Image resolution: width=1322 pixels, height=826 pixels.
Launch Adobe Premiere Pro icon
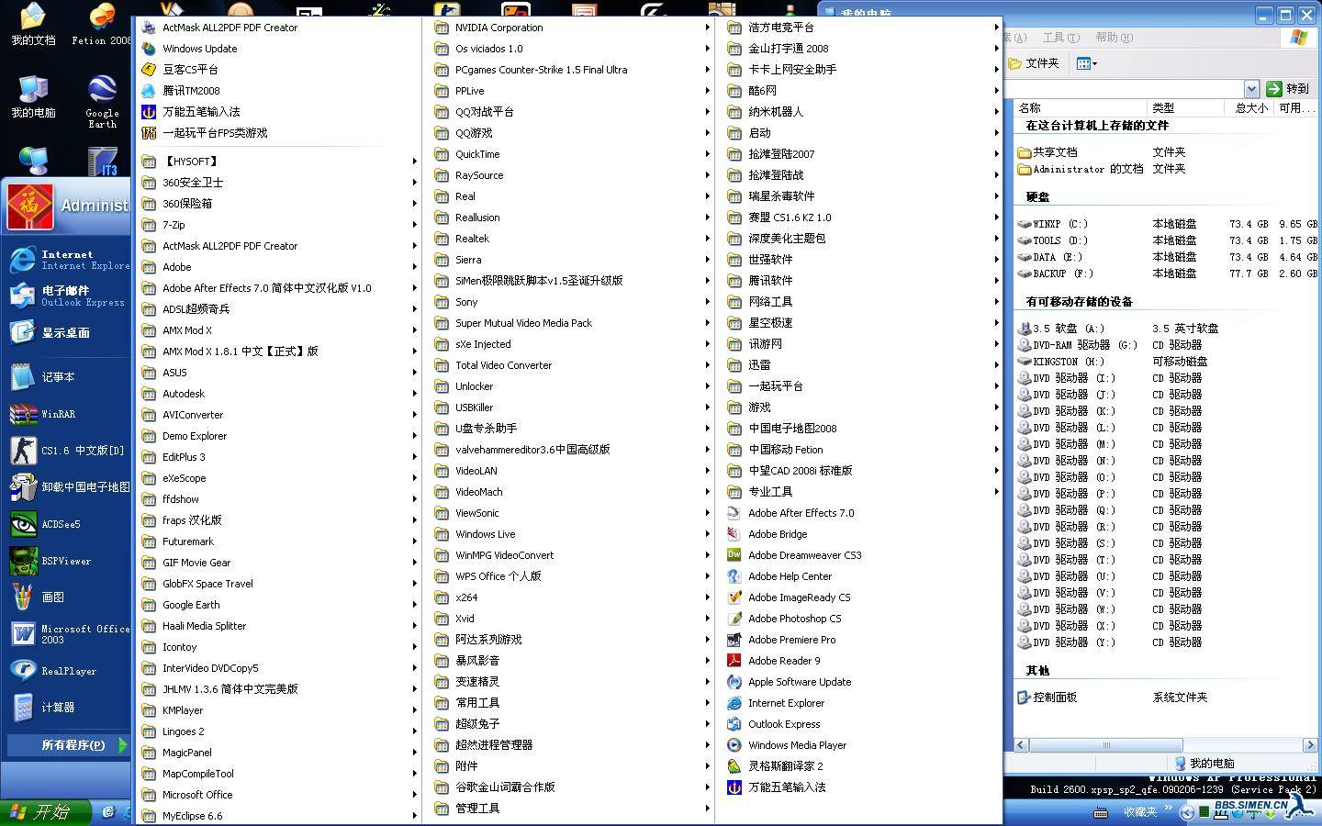pyautogui.click(x=734, y=640)
